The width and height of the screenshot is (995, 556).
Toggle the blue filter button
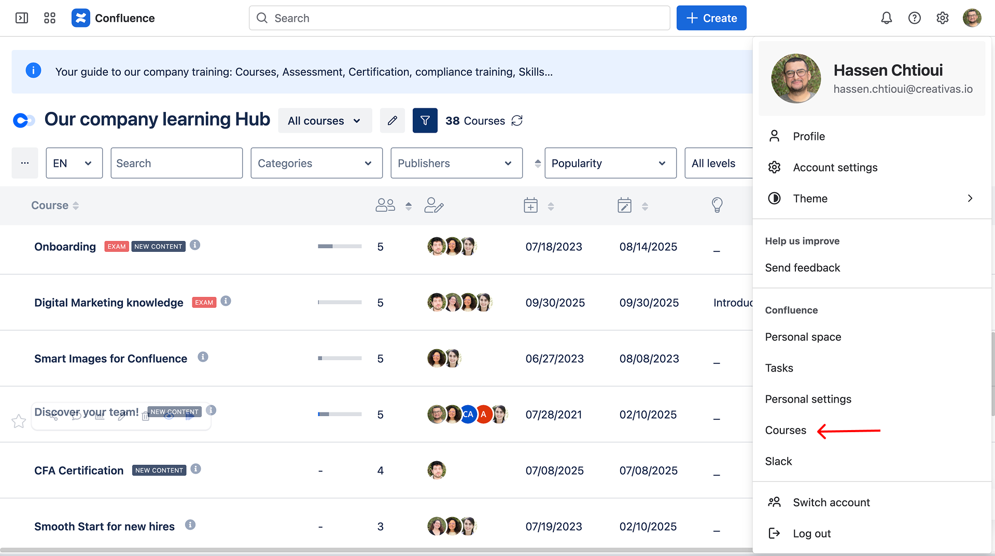425,121
